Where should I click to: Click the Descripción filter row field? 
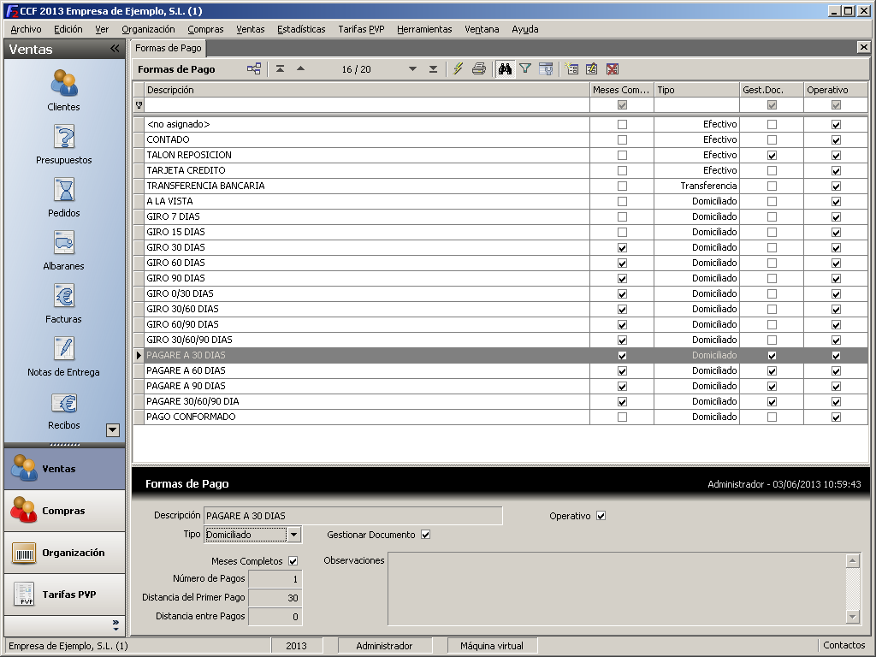coord(367,104)
